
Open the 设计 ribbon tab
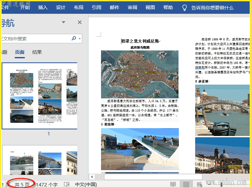pos(61,8)
